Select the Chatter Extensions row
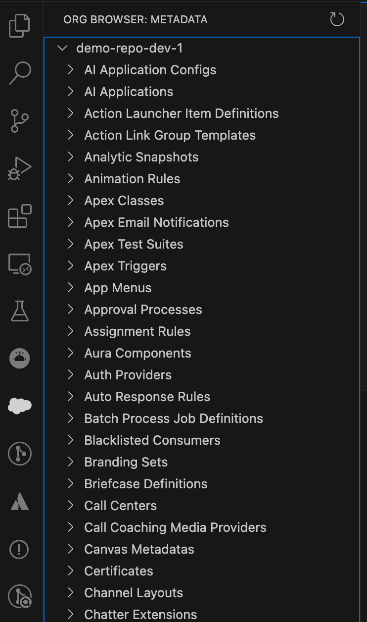367x622 pixels. click(x=202, y=613)
